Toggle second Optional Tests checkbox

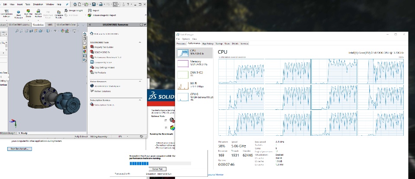click(166, 128)
